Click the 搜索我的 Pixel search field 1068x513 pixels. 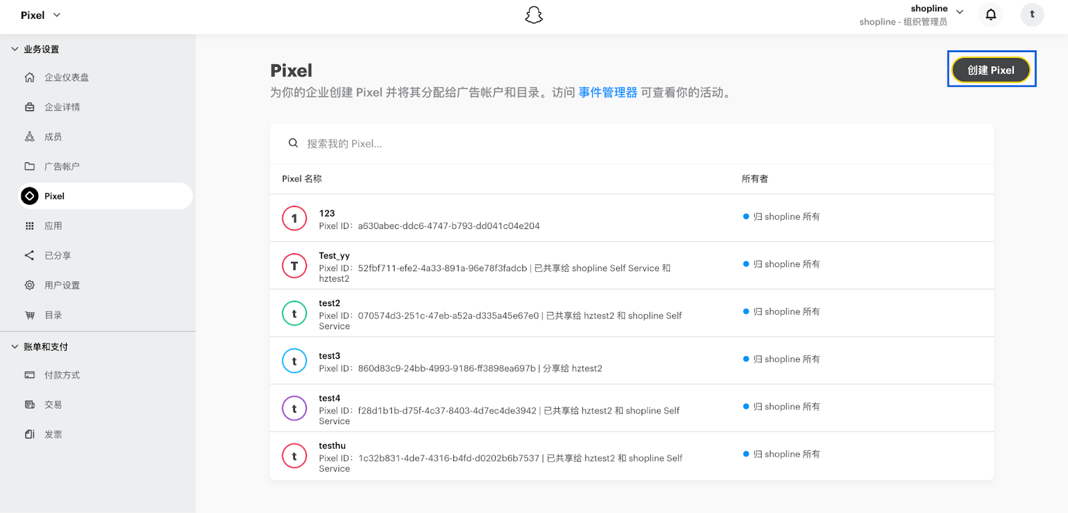[x=631, y=143]
